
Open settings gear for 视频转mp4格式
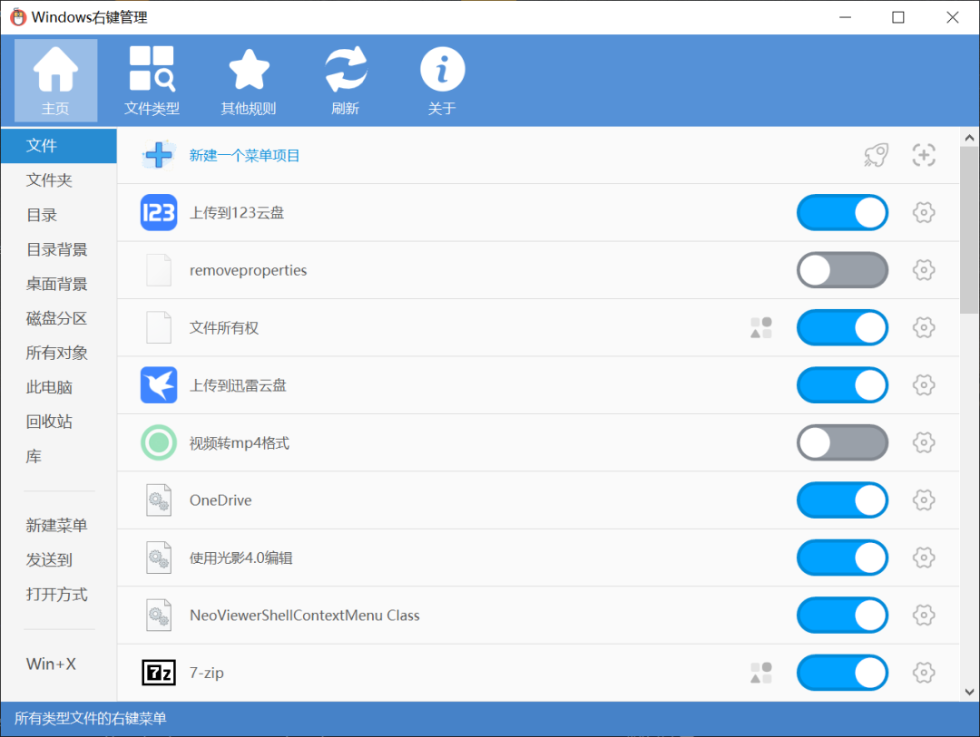(924, 442)
